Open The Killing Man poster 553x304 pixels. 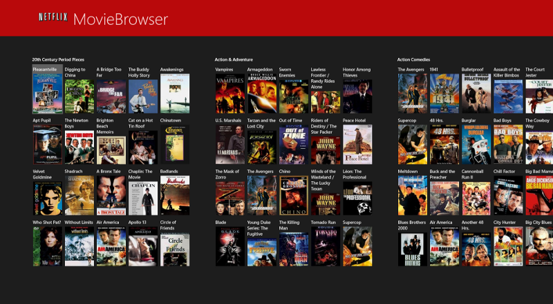click(x=293, y=249)
